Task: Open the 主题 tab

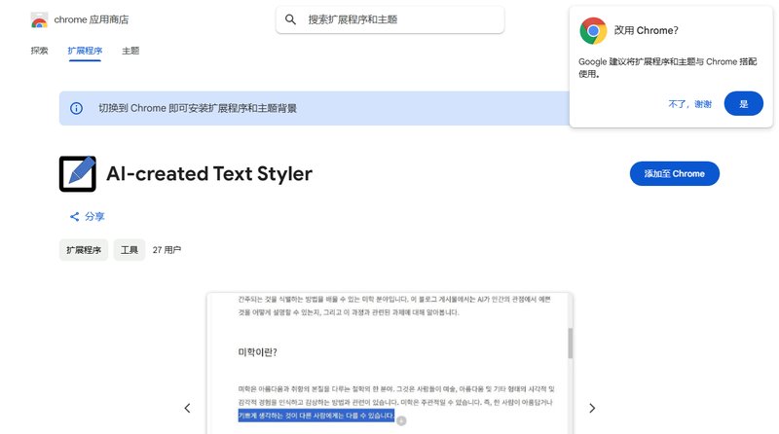Action: 130,50
